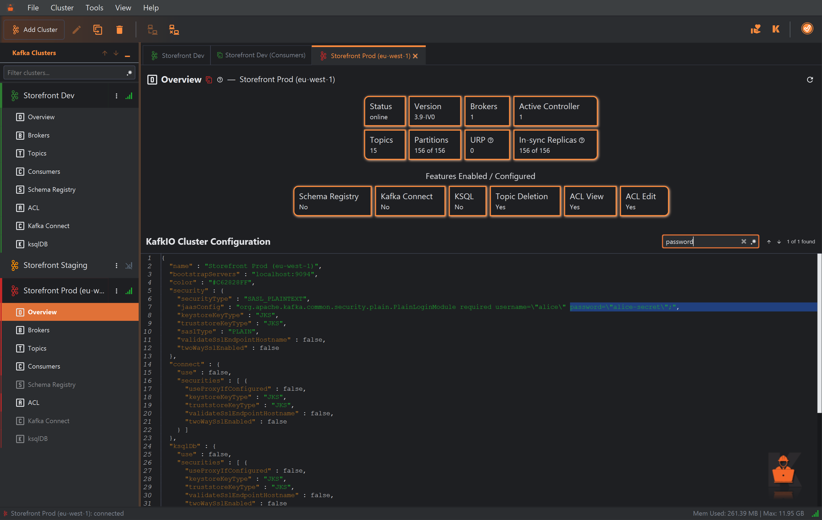
Task: Click the connect cluster toolbar icon
Action: click(152, 30)
